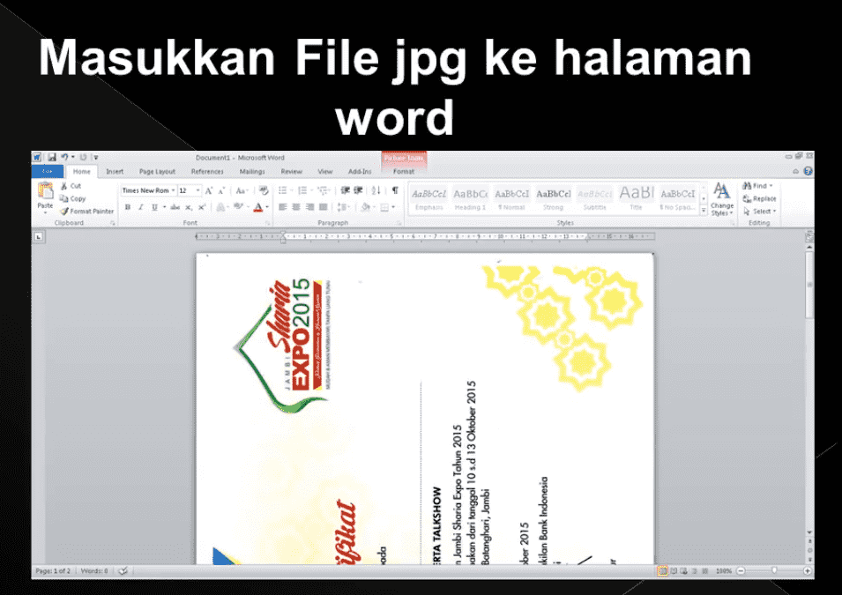842x595 pixels.
Task: Apply the Heading 1 style
Action: 470,198
